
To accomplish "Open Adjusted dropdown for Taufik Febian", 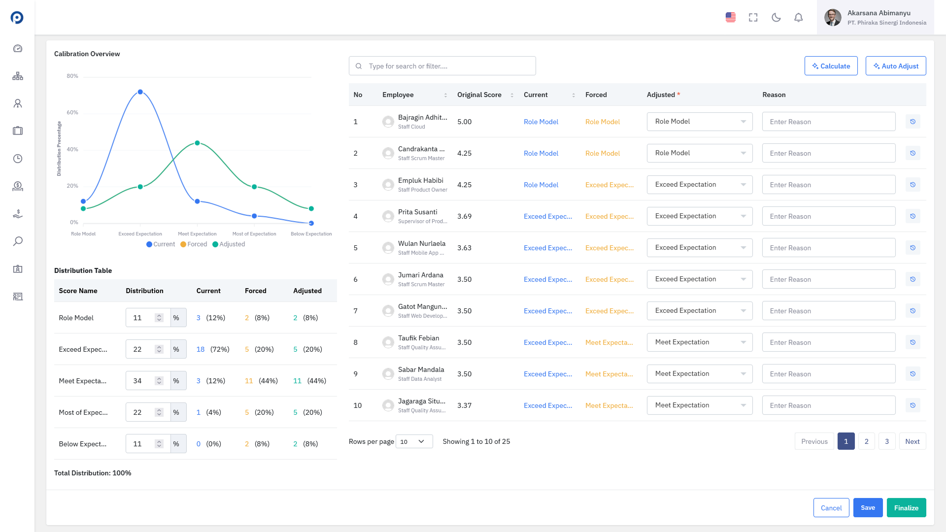I will click(700, 342).
